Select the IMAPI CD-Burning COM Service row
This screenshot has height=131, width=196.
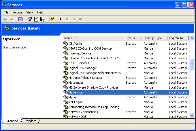pyautogui.click(x=126, y=48)
